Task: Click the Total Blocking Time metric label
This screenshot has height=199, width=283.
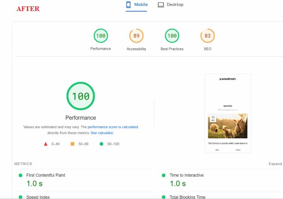Action: point(188,197)
